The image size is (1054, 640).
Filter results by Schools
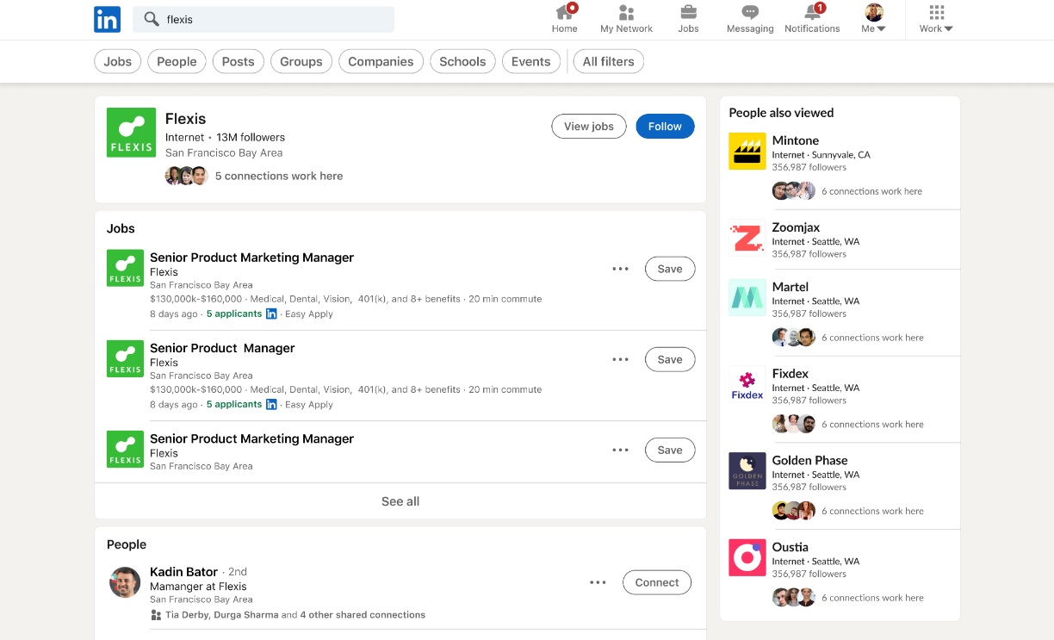coord(462,61)
